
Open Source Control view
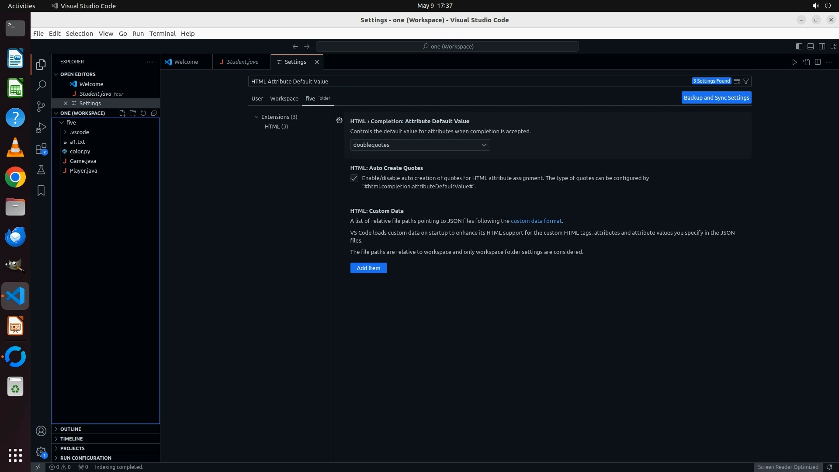click(41, 107)
